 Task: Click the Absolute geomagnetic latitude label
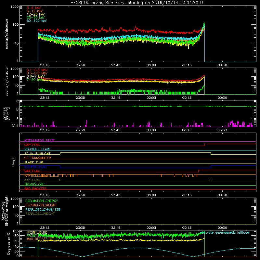[225, 233]
